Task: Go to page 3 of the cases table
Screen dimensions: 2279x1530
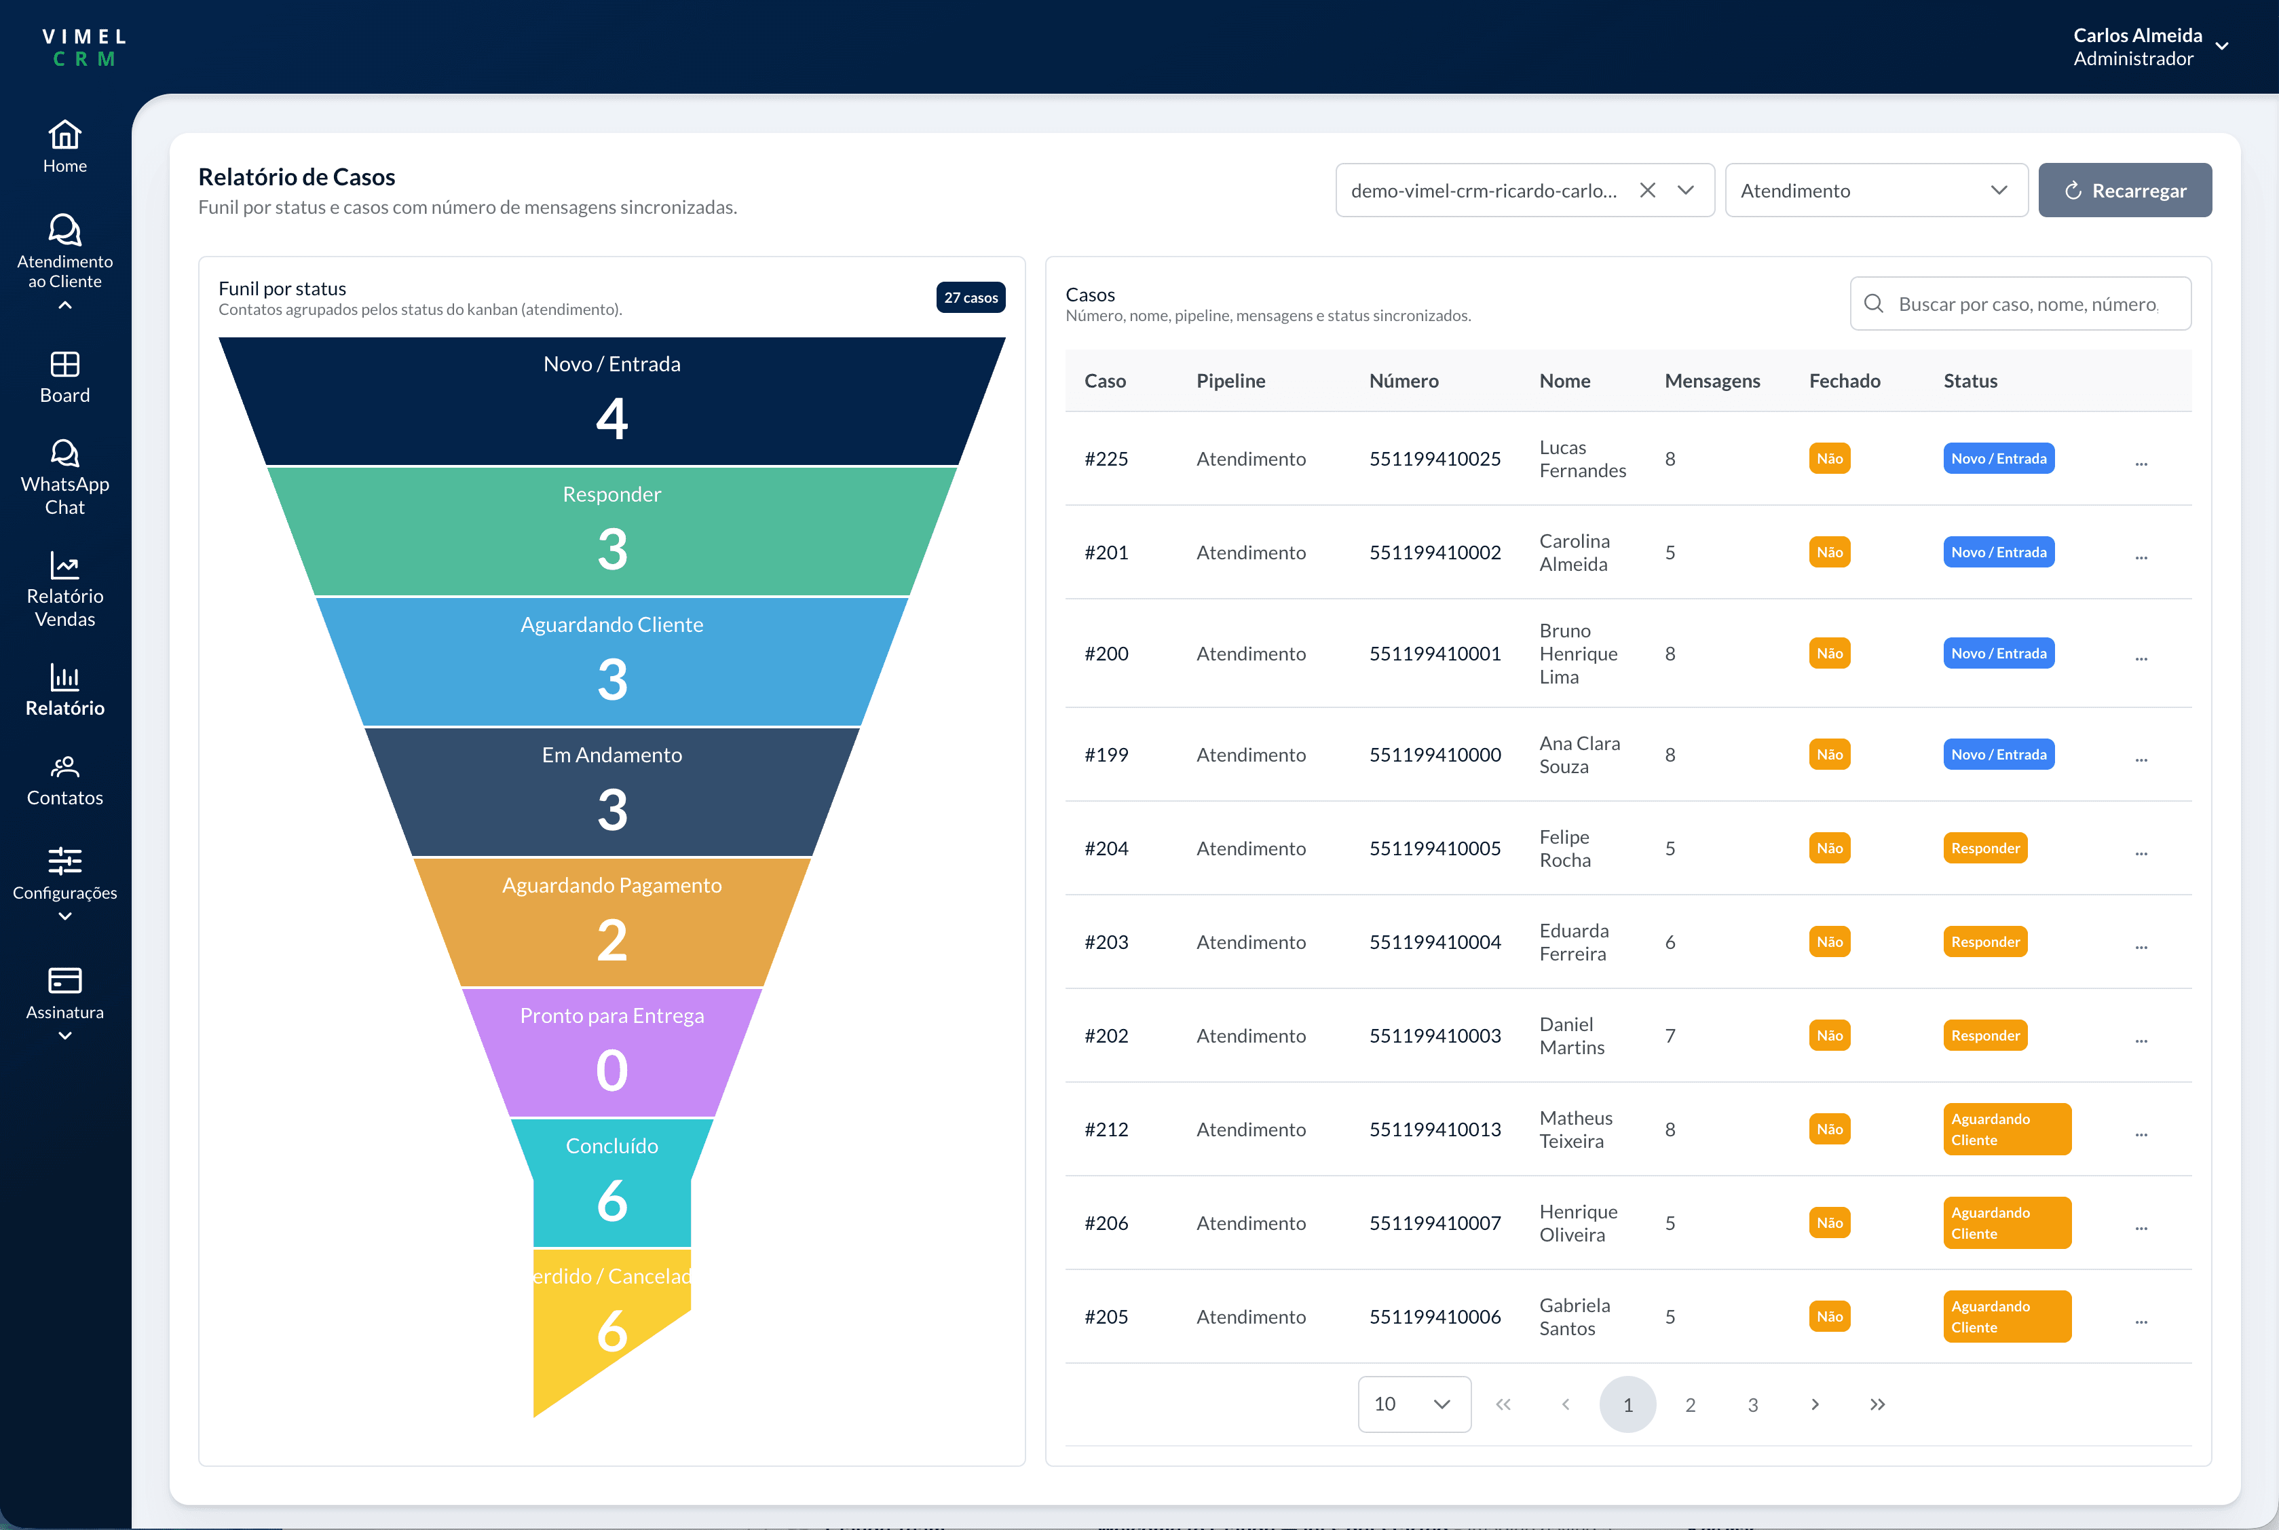Action: (x=1752, y=1404)
